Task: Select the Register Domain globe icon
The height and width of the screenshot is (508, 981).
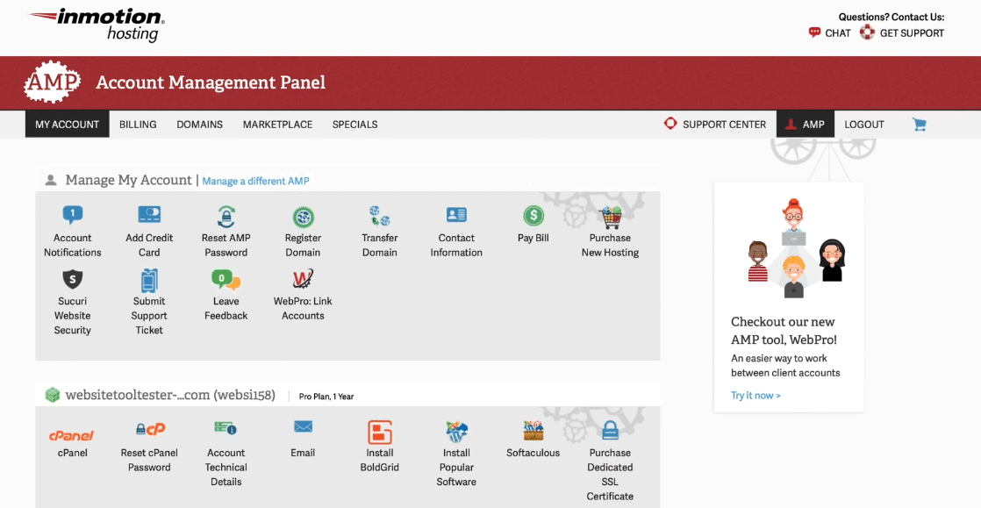Action: (x=303, y=217)
